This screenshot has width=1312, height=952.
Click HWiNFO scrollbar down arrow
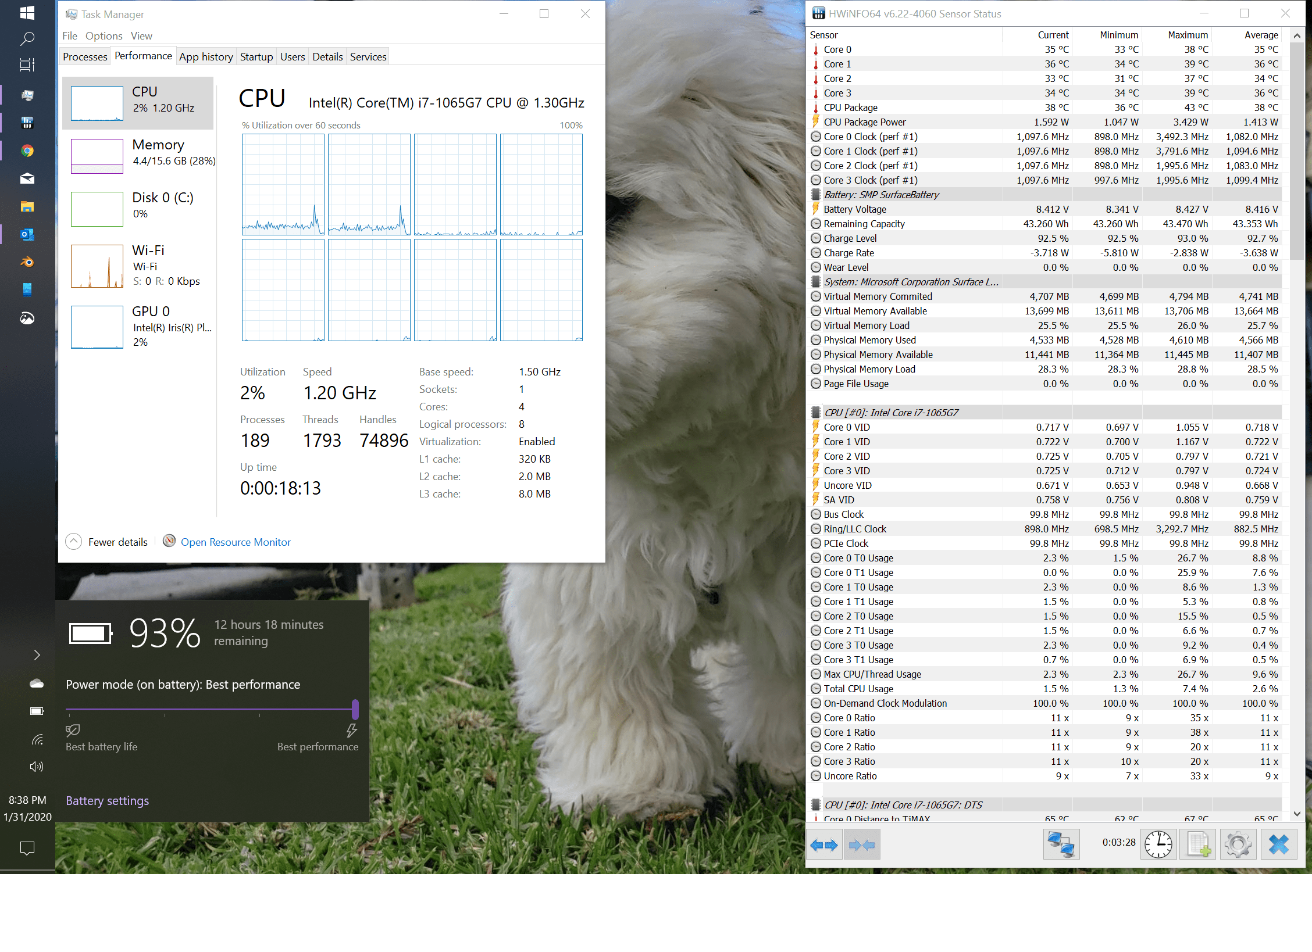[1297, 814]
